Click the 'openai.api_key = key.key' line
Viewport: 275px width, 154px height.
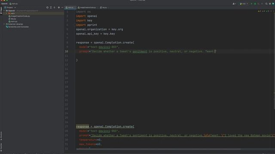coord(95,34)
